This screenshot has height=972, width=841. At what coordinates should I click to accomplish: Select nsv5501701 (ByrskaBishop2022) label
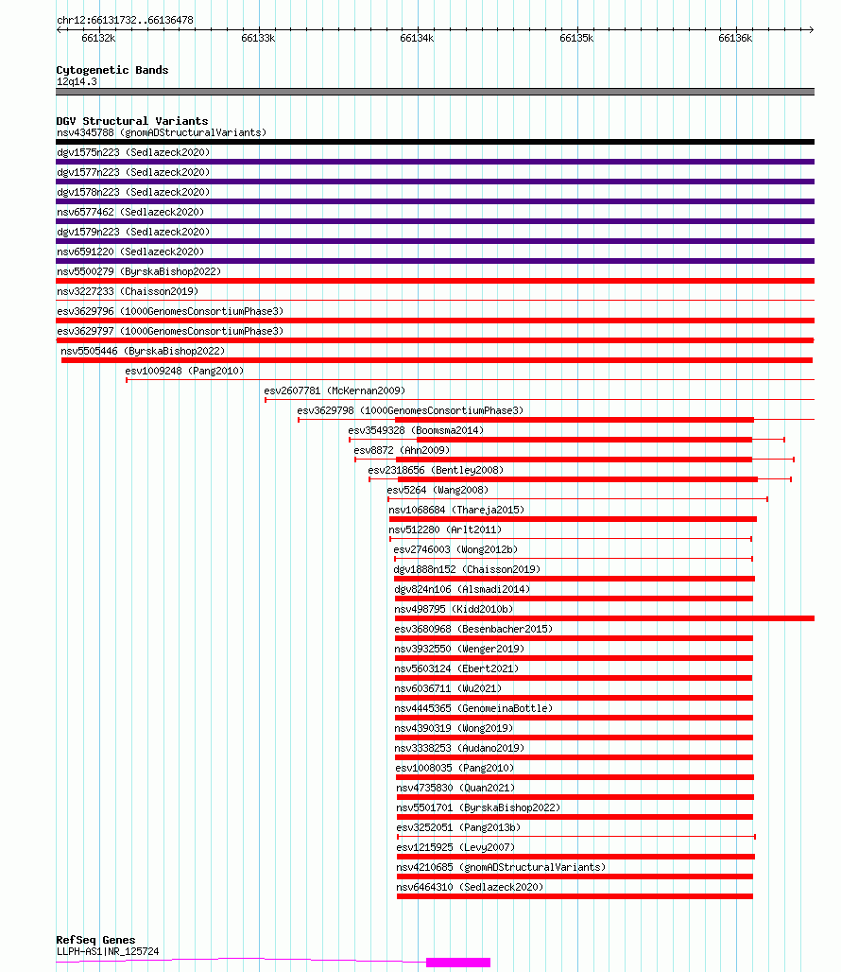point(478,807)
